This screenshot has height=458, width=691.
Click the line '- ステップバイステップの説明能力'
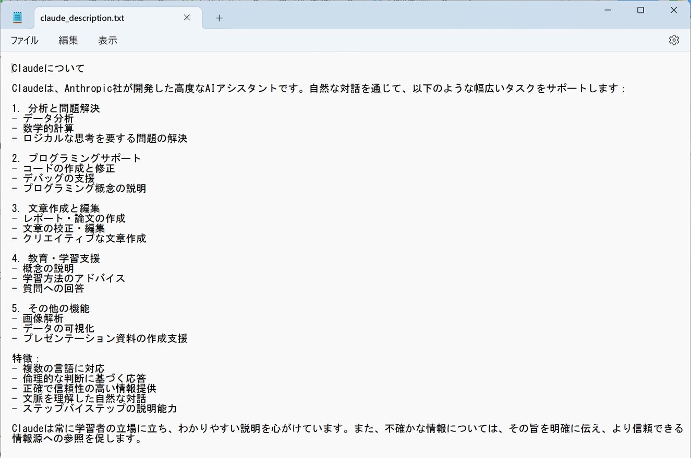pos(94,408)
